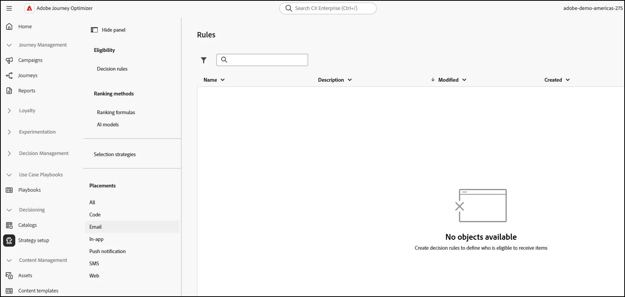Viewport: 625px width, 297px height.
Task: Open AI models
Action: 108,124
